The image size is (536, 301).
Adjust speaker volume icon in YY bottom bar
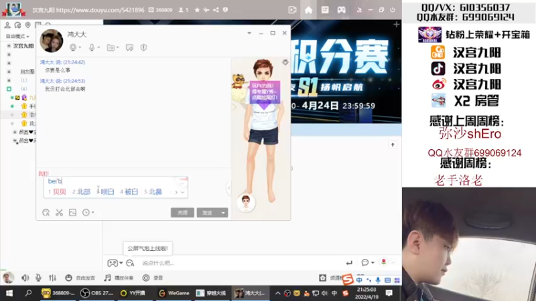25,278
